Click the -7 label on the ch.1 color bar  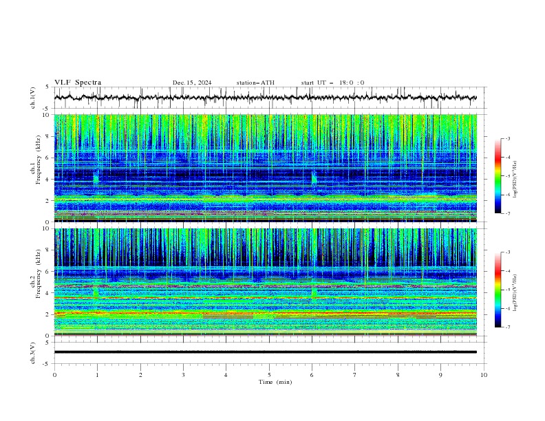pyautogui.click(x=508, y=213)
